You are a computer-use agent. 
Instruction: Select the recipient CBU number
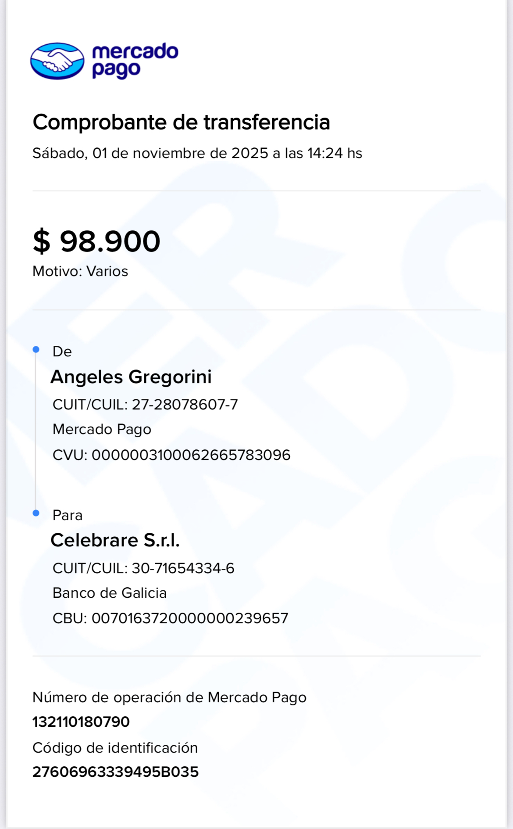tap(171, 618)
